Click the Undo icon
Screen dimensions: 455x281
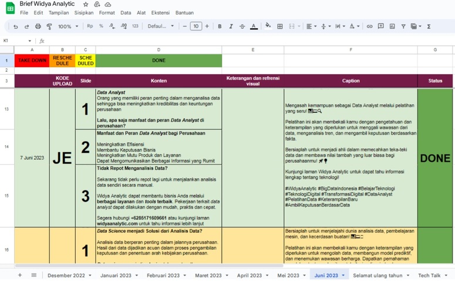16,26
